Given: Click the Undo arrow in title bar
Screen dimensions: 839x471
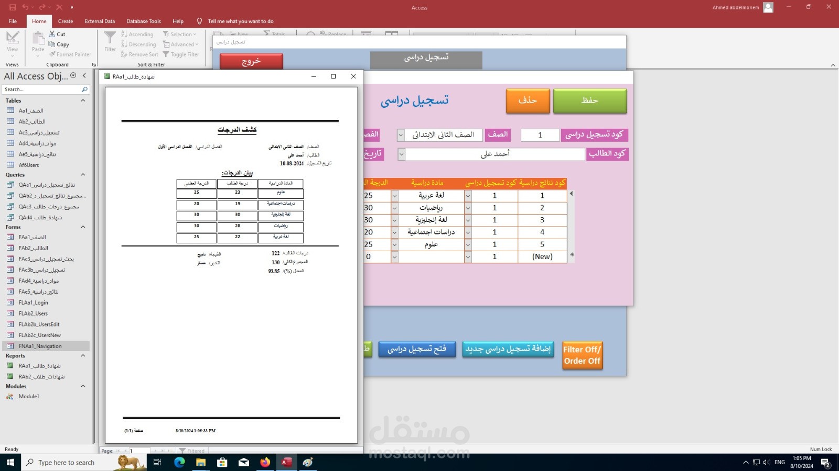Looking at the screenshot, I should (25, 7).
